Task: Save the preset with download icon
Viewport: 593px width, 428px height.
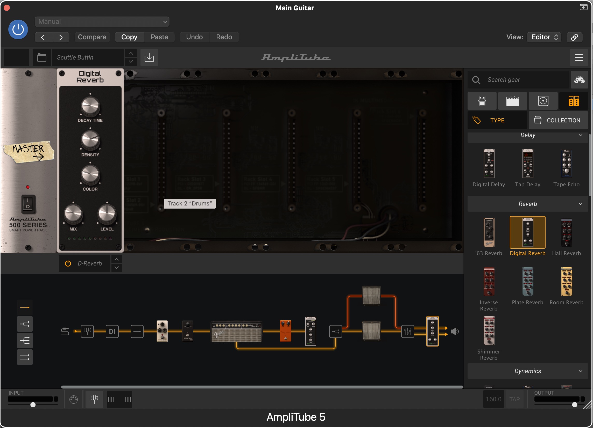Action: click(149, 57)
